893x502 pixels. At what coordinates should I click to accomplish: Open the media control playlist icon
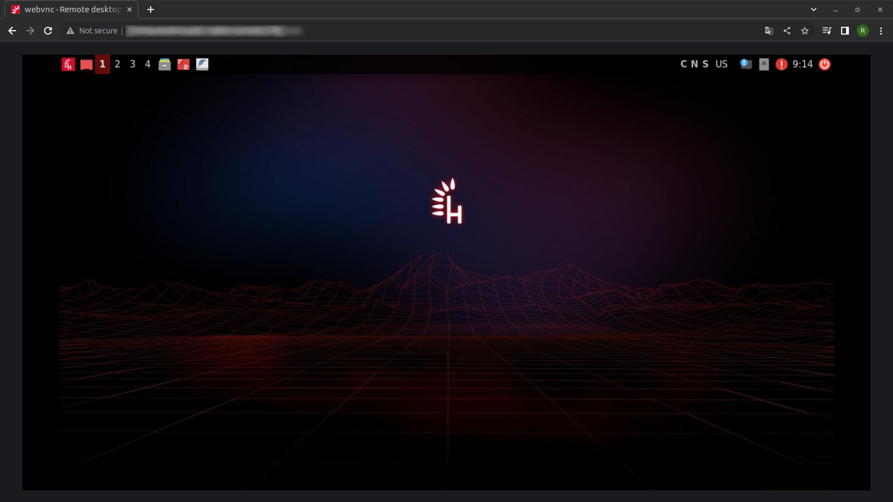tap(827, 31)
